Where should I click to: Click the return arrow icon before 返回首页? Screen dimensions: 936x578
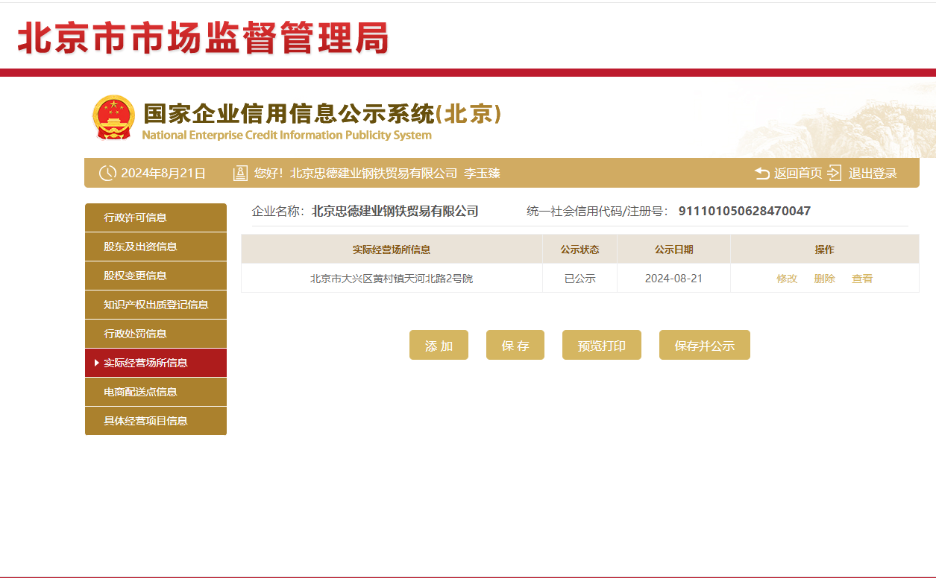[x=762, y=173]
